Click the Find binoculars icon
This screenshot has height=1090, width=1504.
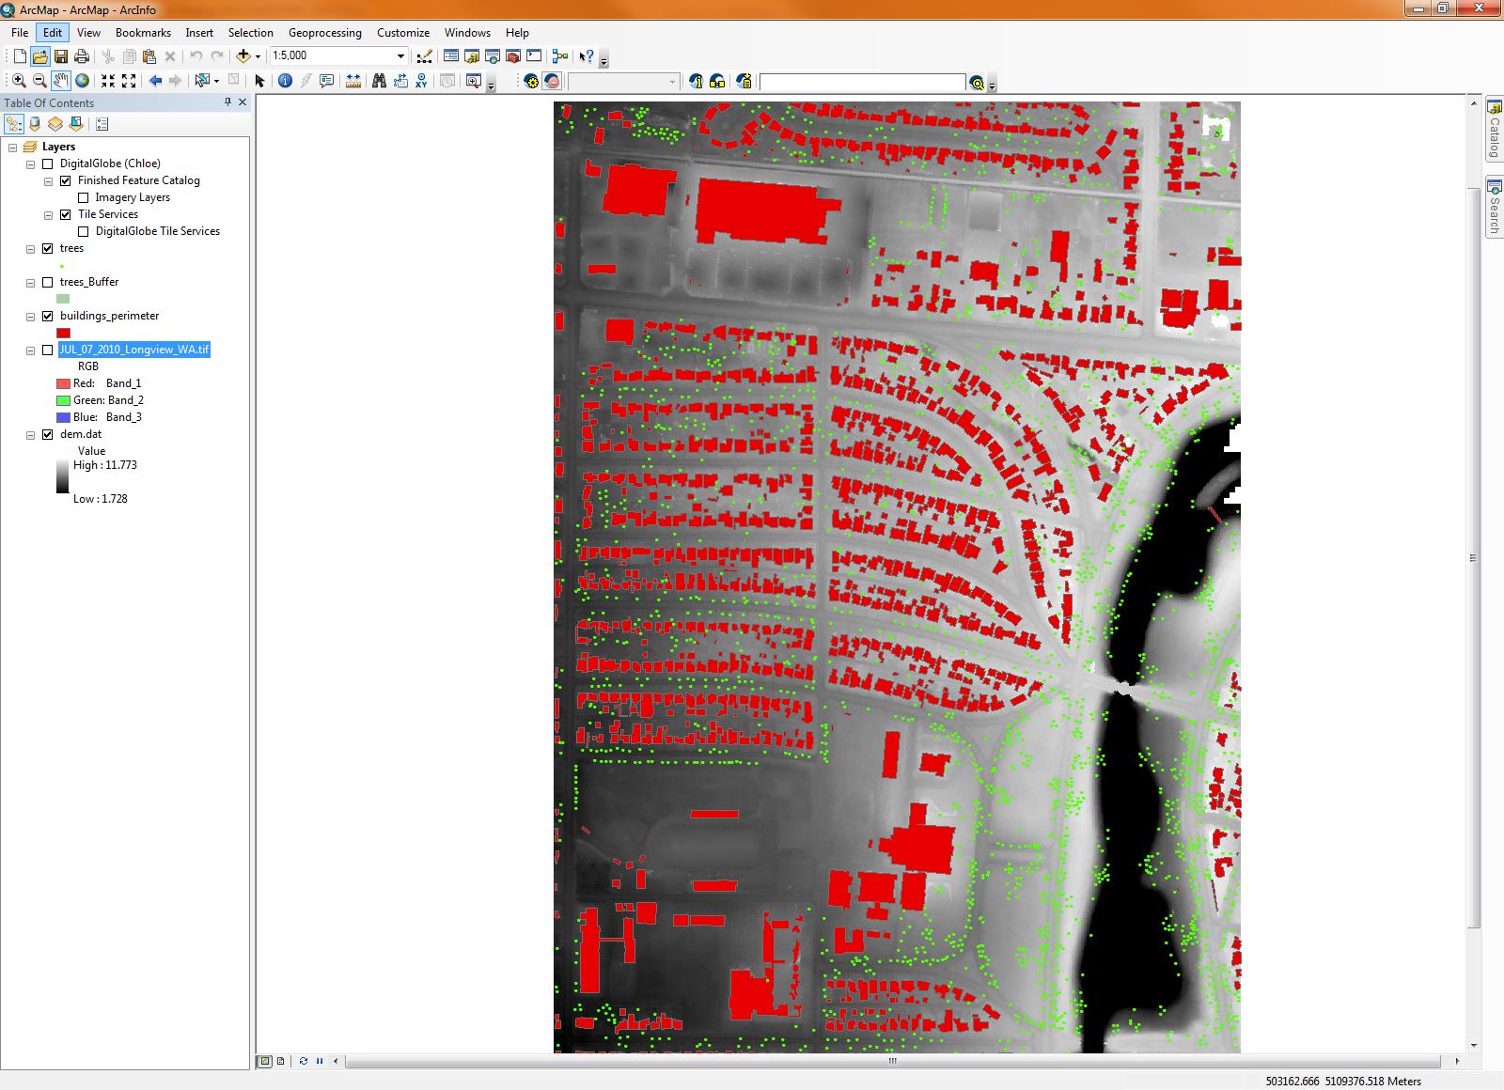point(379,82)
